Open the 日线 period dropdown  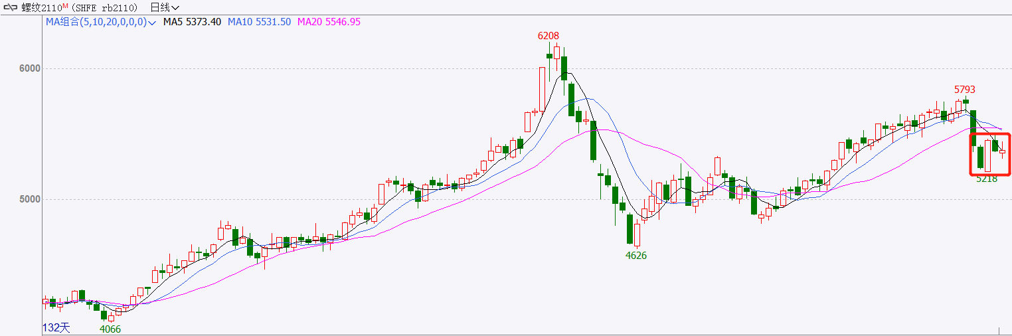click(x=165, y=8)
